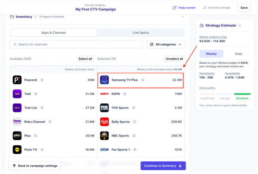Click the Peacock 35M reach value
Viewport: 258px width, 174px height.
91,80
